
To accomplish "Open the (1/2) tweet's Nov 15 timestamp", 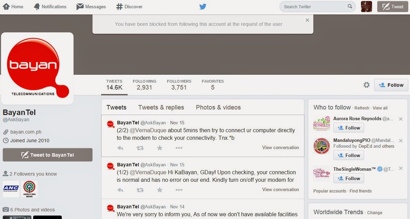I will tap(177, 165).
